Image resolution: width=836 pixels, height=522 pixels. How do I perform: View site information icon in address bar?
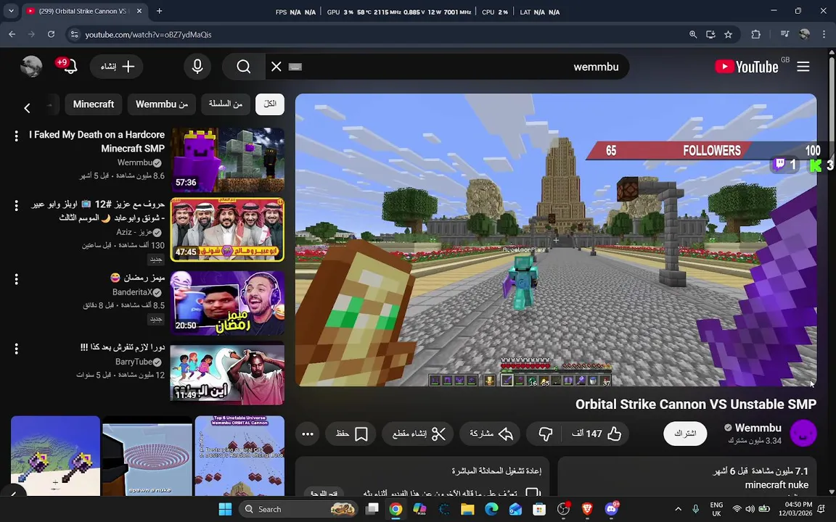point(75,34)
